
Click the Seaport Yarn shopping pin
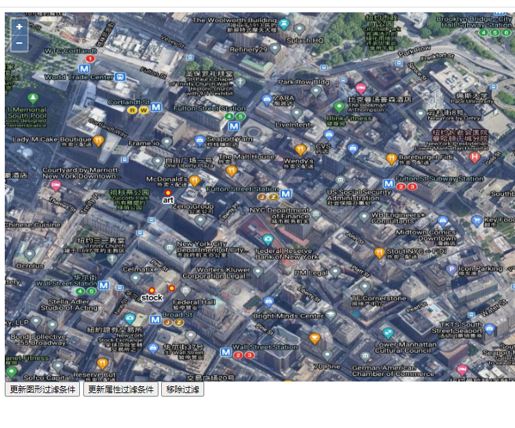pyautogui.click(x=199, y=141)
